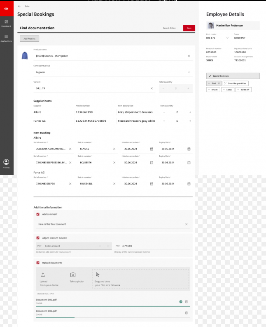Uncheck the Upload documents checkbox
The image size is (266, 327).
[x=38, y=263]
